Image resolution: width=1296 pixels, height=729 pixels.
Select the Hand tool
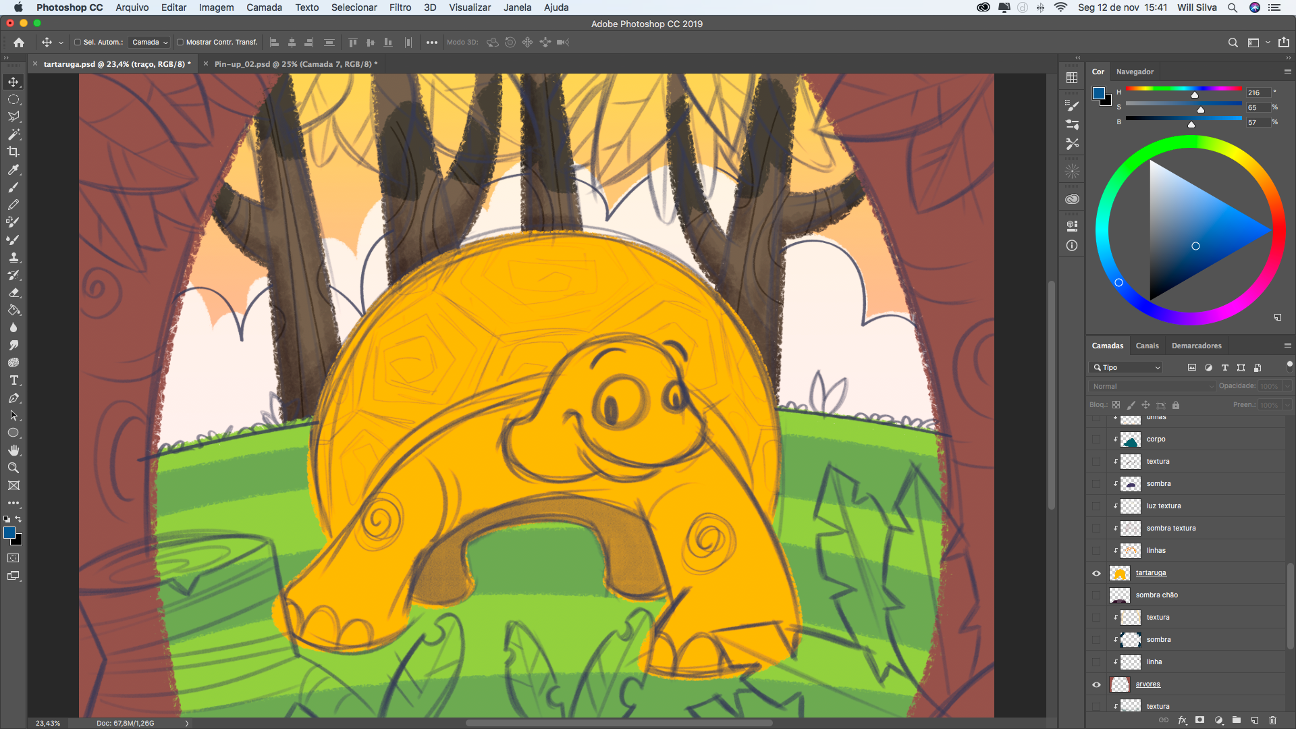coord(13,450)
